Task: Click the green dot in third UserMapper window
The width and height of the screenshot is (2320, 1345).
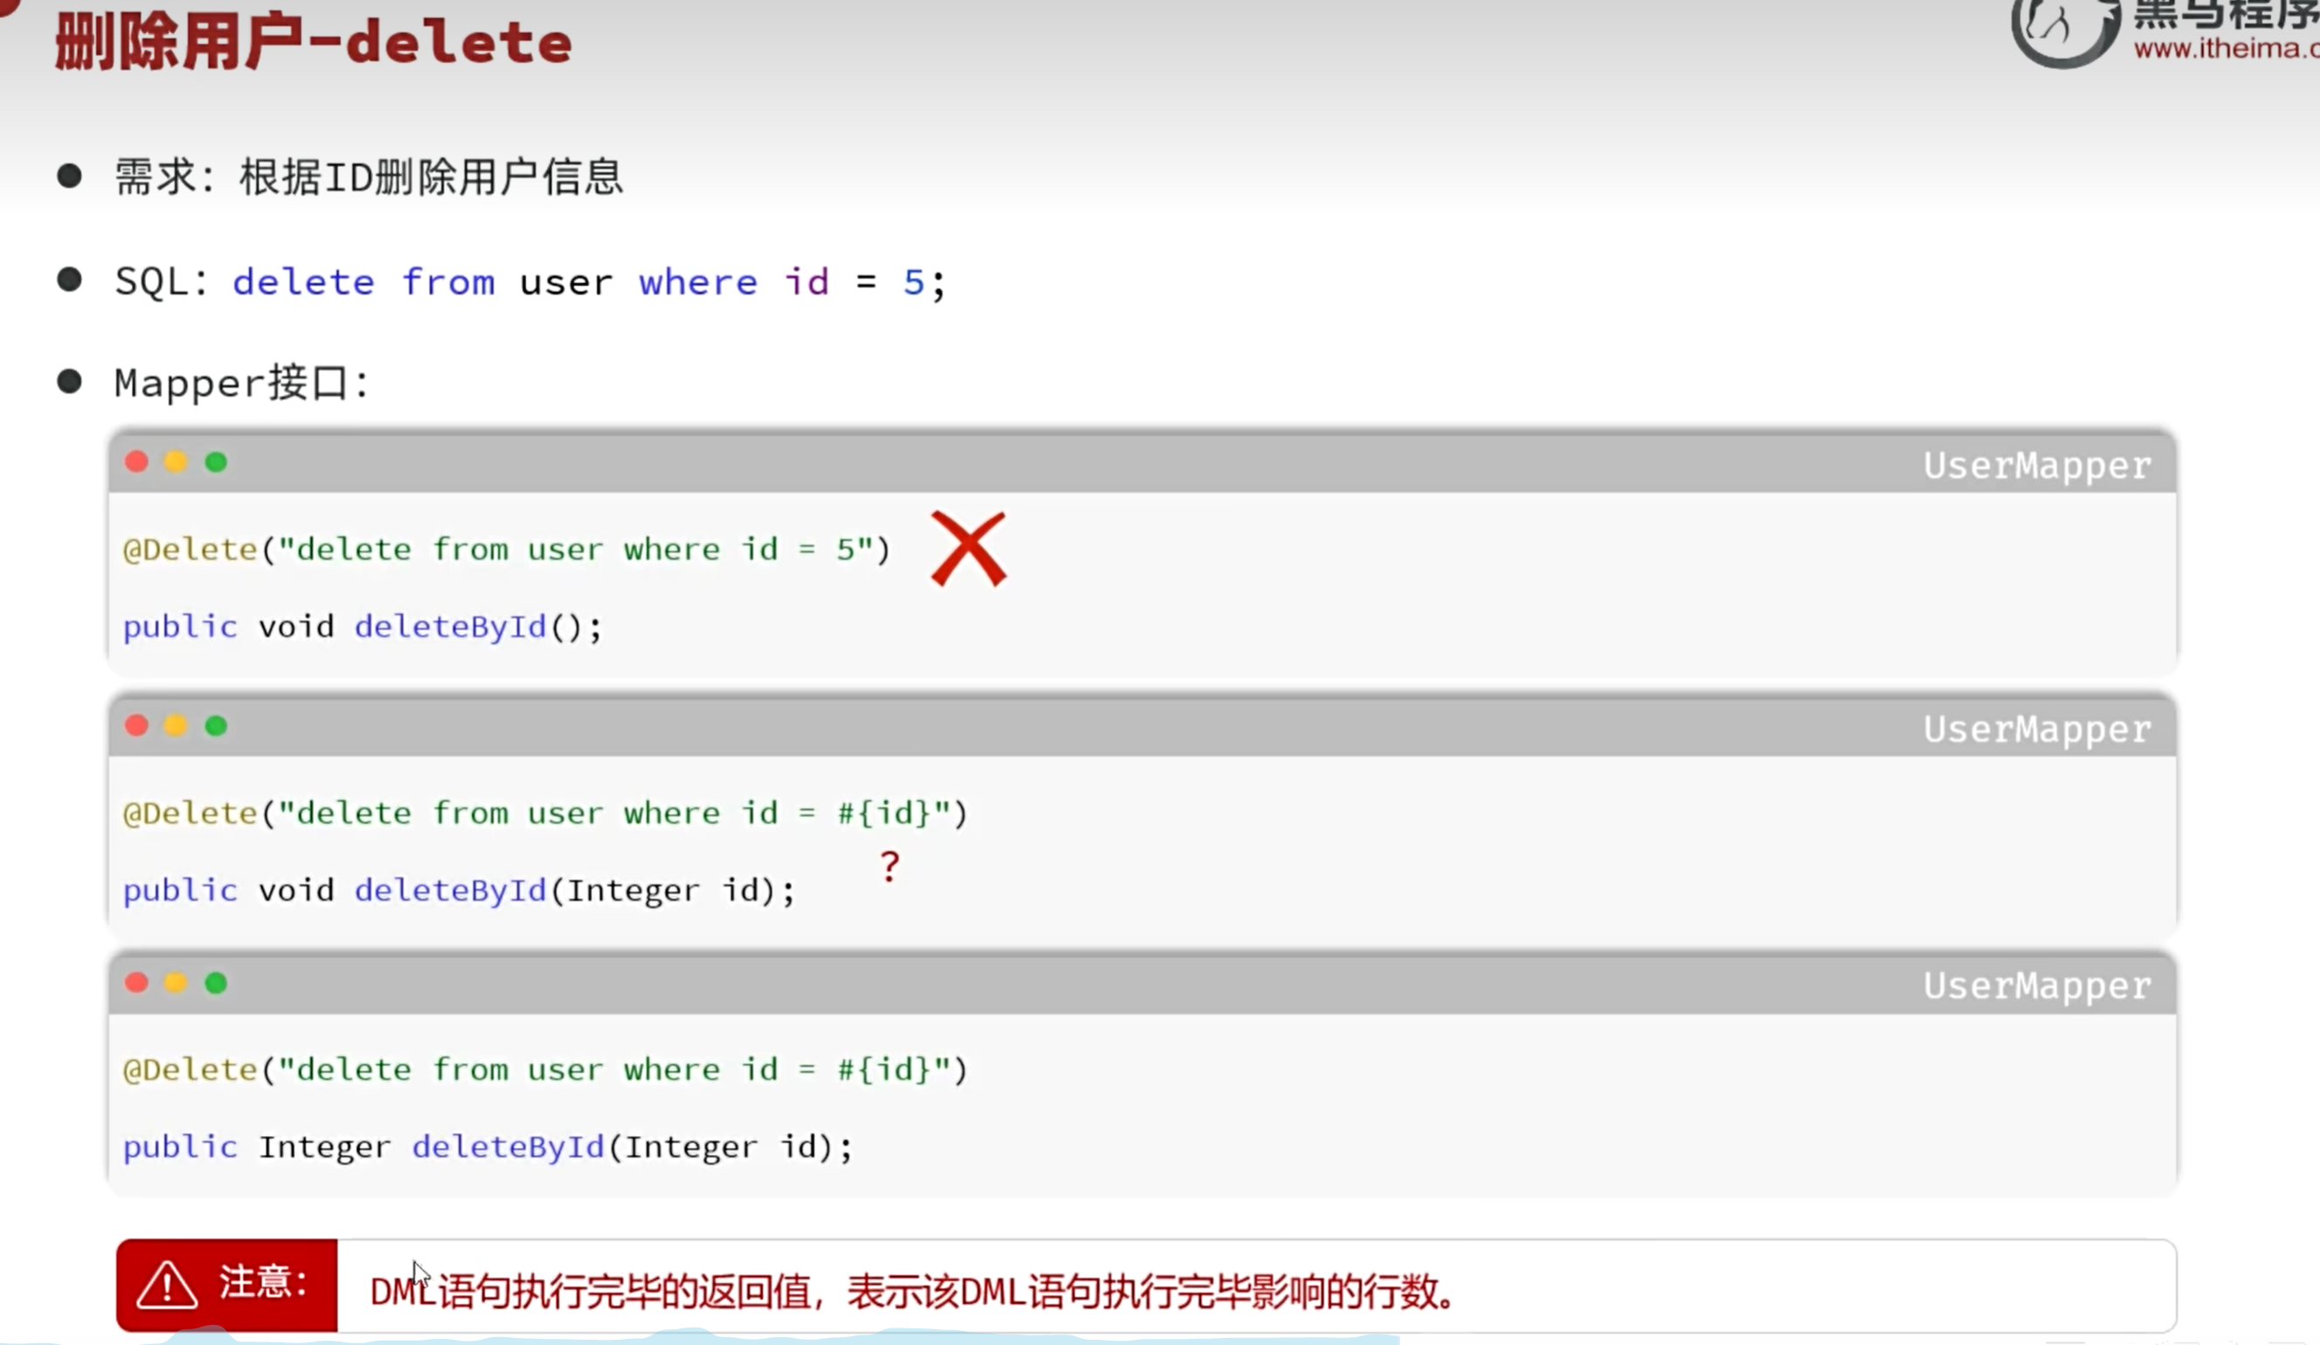Action: (x=217, y=983)
